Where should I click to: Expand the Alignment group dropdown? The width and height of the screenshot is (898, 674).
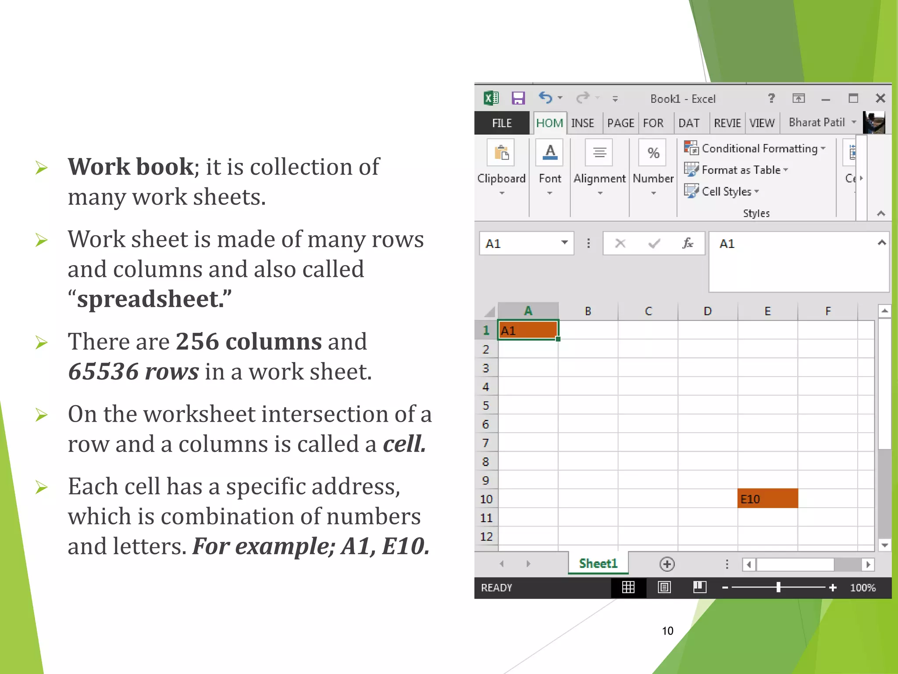(x=600, y=193)
